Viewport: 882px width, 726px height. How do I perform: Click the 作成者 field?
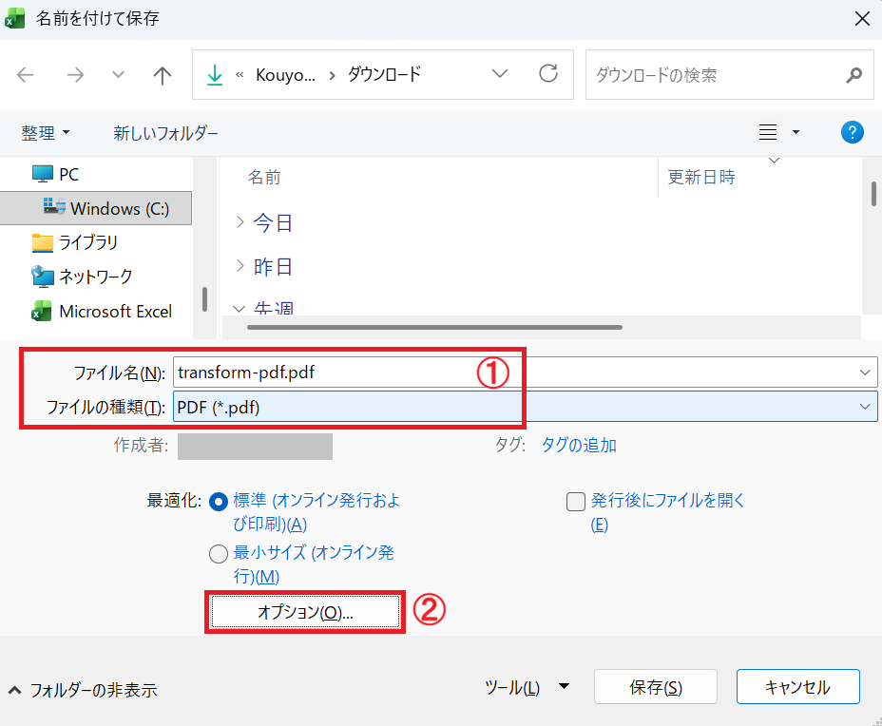255,446
